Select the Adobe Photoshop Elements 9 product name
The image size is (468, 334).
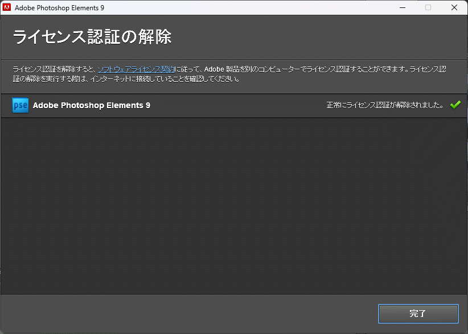pos(92,105)
